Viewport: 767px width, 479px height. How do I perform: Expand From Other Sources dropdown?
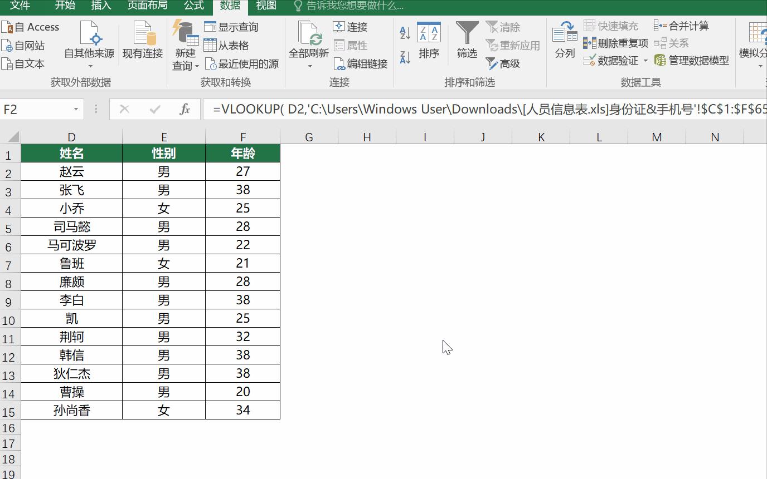(x=89, y=66)
